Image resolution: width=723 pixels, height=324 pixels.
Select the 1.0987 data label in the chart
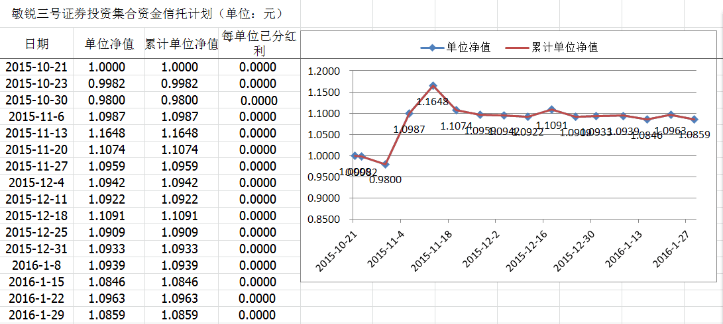click(x=409, y=130)
